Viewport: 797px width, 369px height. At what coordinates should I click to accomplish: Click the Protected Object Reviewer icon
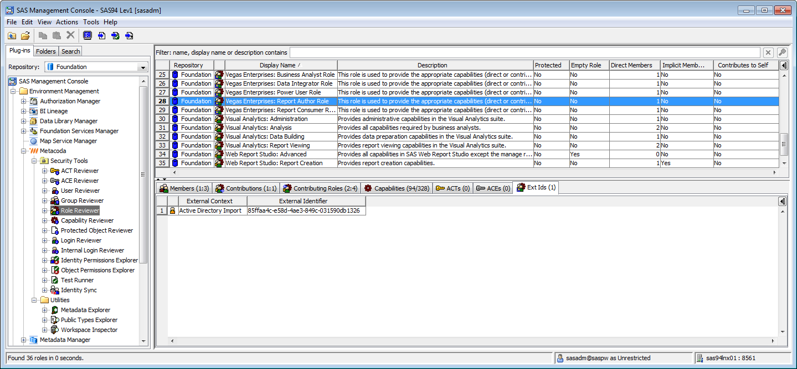(55, 230)
